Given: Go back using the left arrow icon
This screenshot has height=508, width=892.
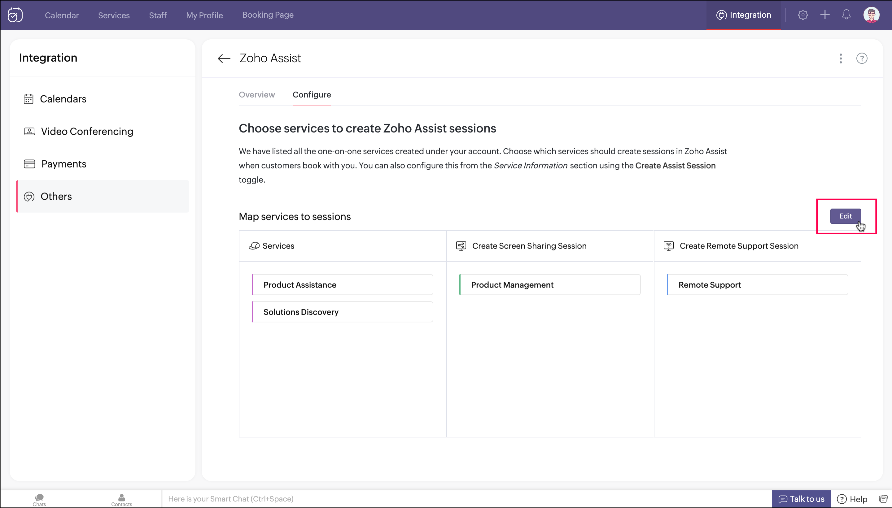Looking at the screenshot, I should 224,58.
